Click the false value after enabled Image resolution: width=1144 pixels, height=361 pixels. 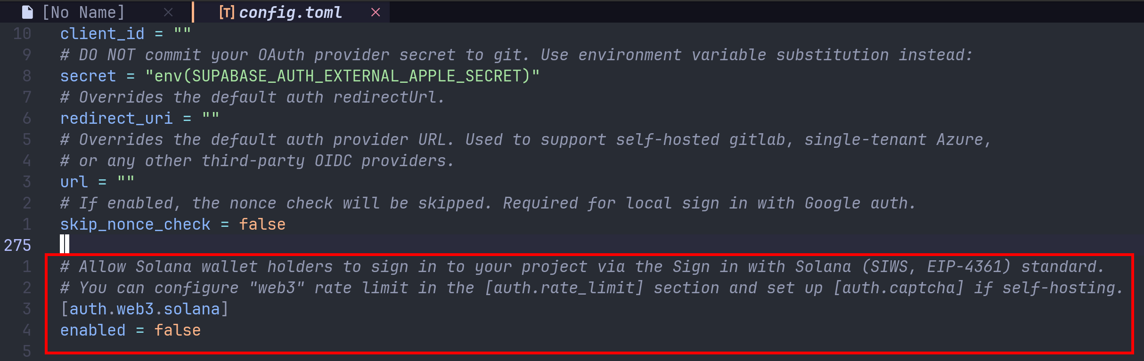pos(178,330)
